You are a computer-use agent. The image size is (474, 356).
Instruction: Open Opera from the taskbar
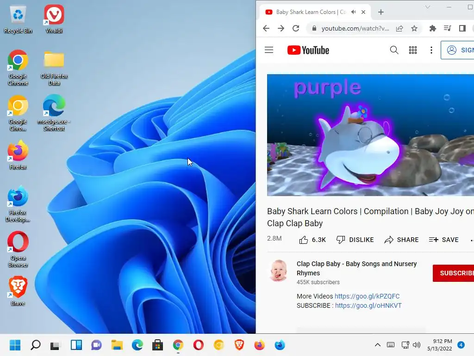click(x=198, y=345)
